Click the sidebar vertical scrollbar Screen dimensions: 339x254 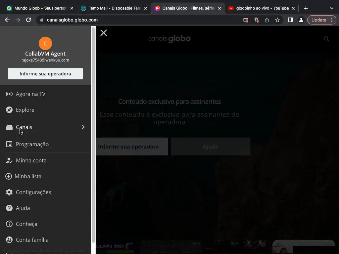[x=93, y=134]
